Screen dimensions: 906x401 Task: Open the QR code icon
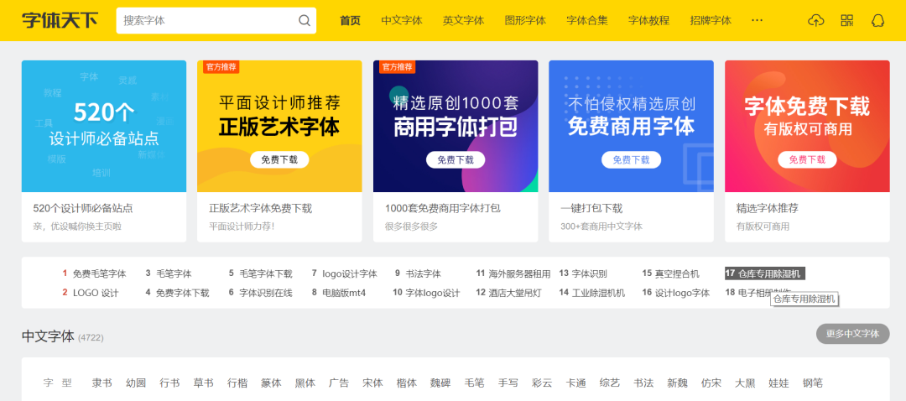[846, 21]
